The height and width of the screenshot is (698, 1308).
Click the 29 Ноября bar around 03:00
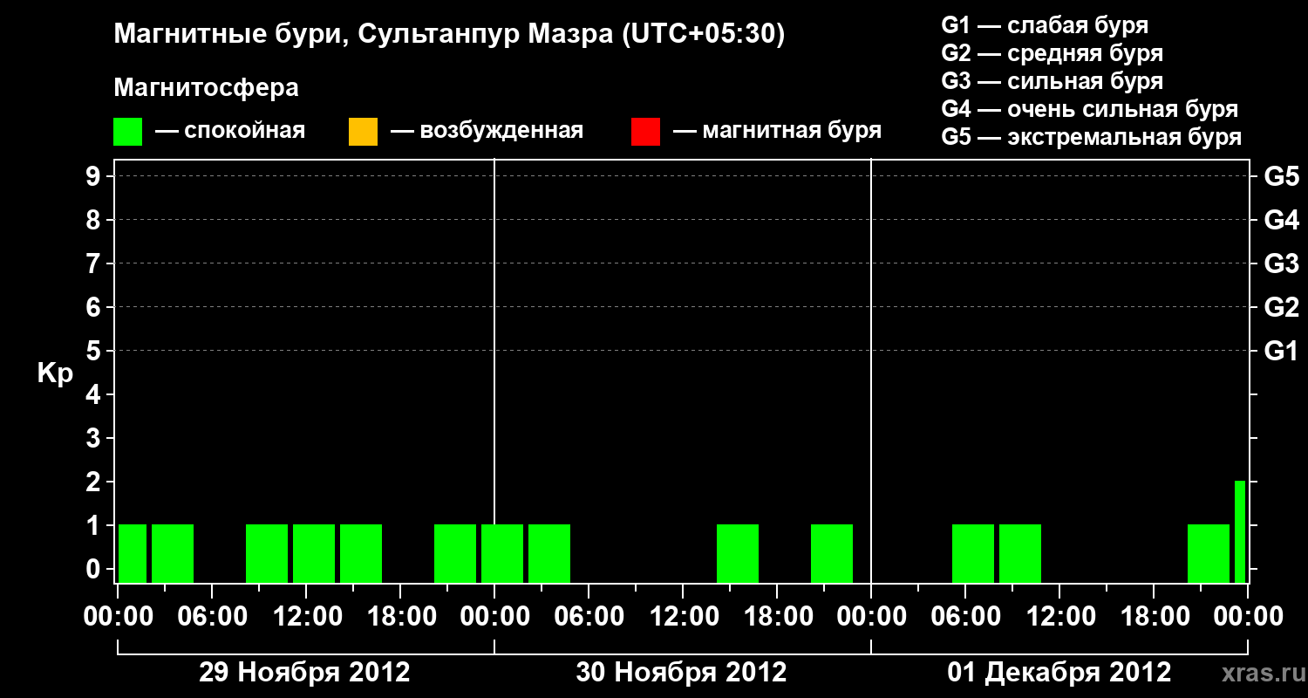(x=173, y=553)
